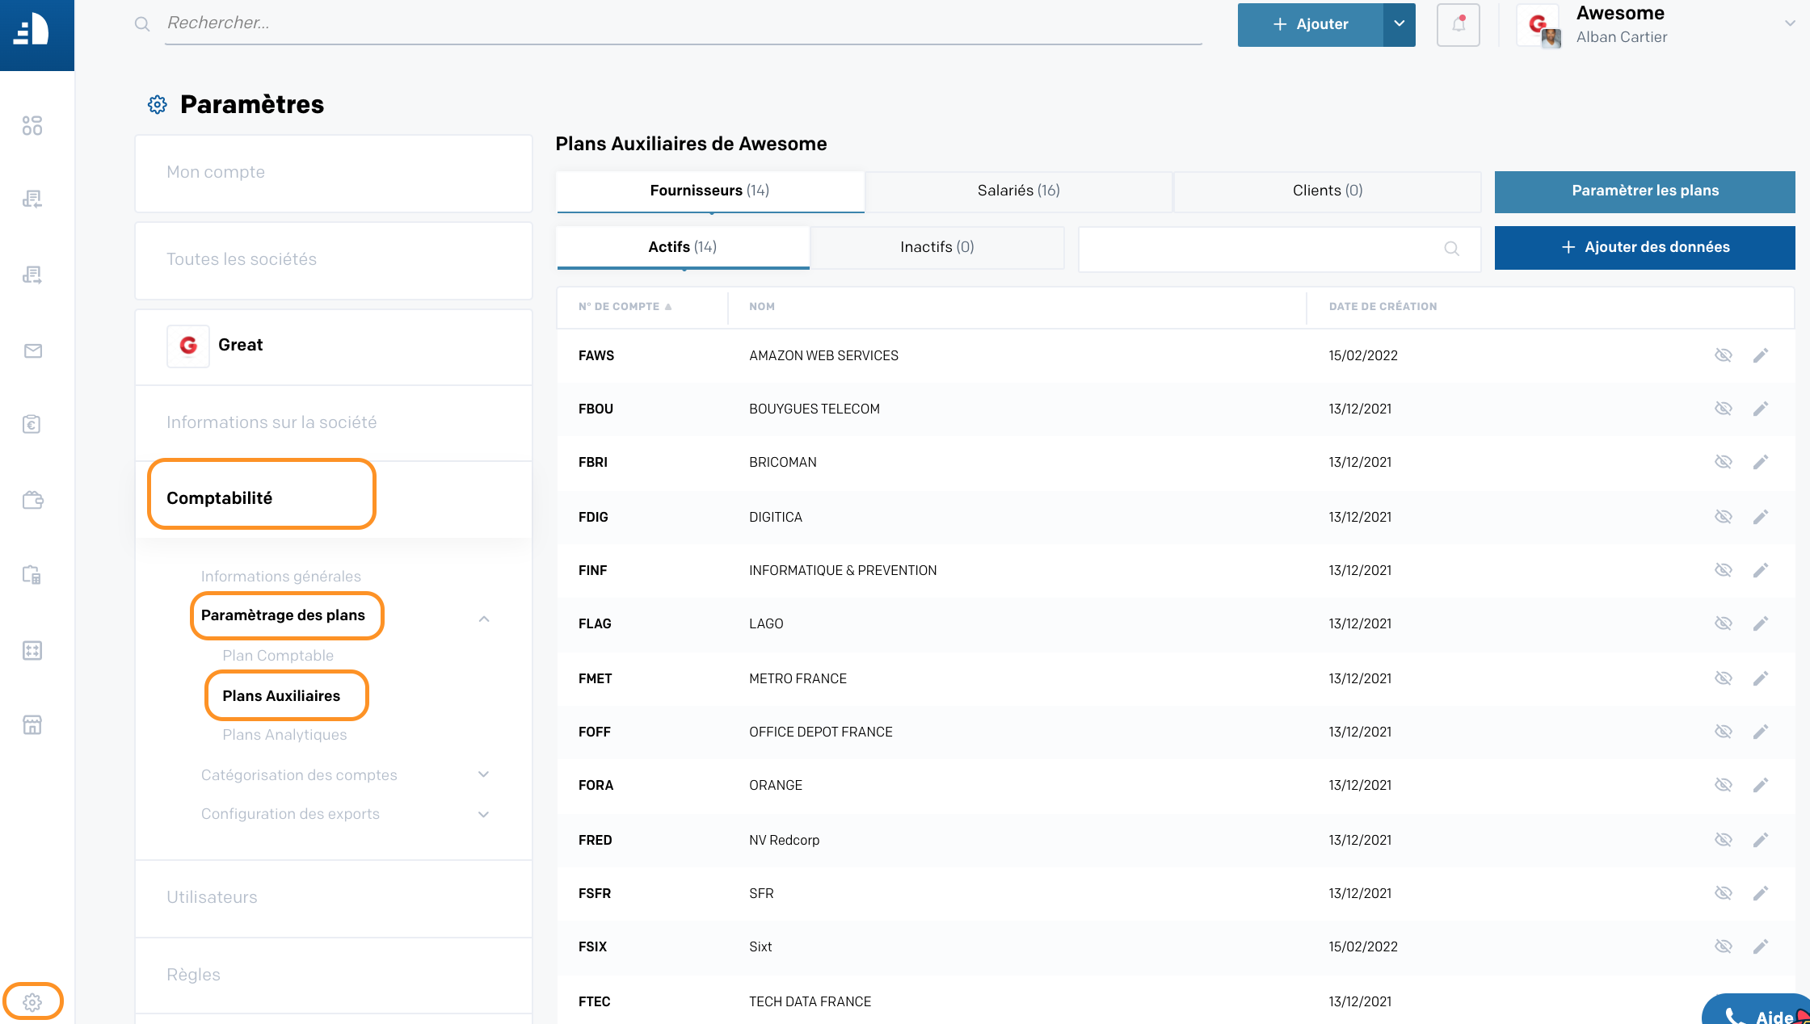
Task: Click Ajouter des données button
Action: point(1644,247)
